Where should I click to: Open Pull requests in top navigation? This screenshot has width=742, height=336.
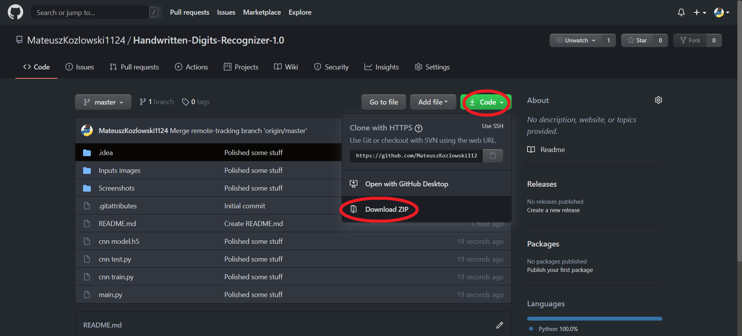click(189, 12)
